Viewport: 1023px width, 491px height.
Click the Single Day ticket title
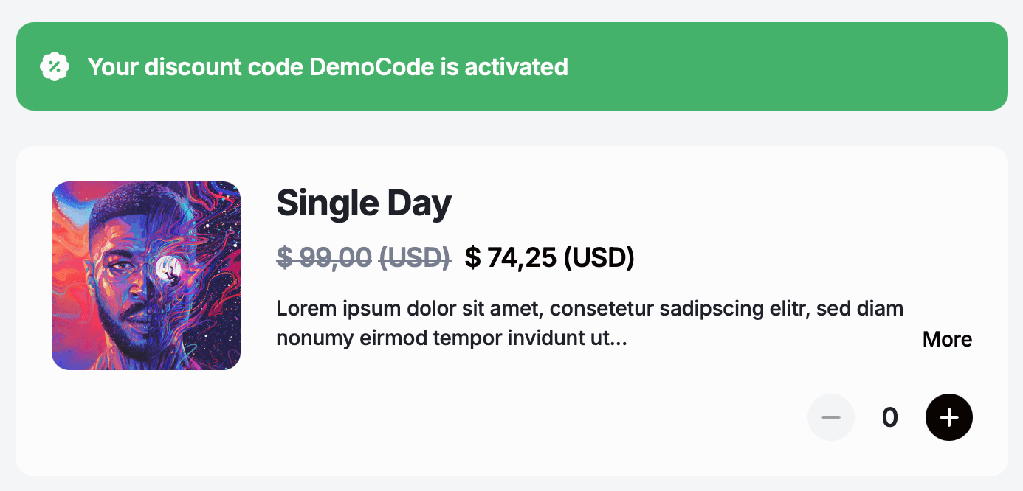coord(363,203)
